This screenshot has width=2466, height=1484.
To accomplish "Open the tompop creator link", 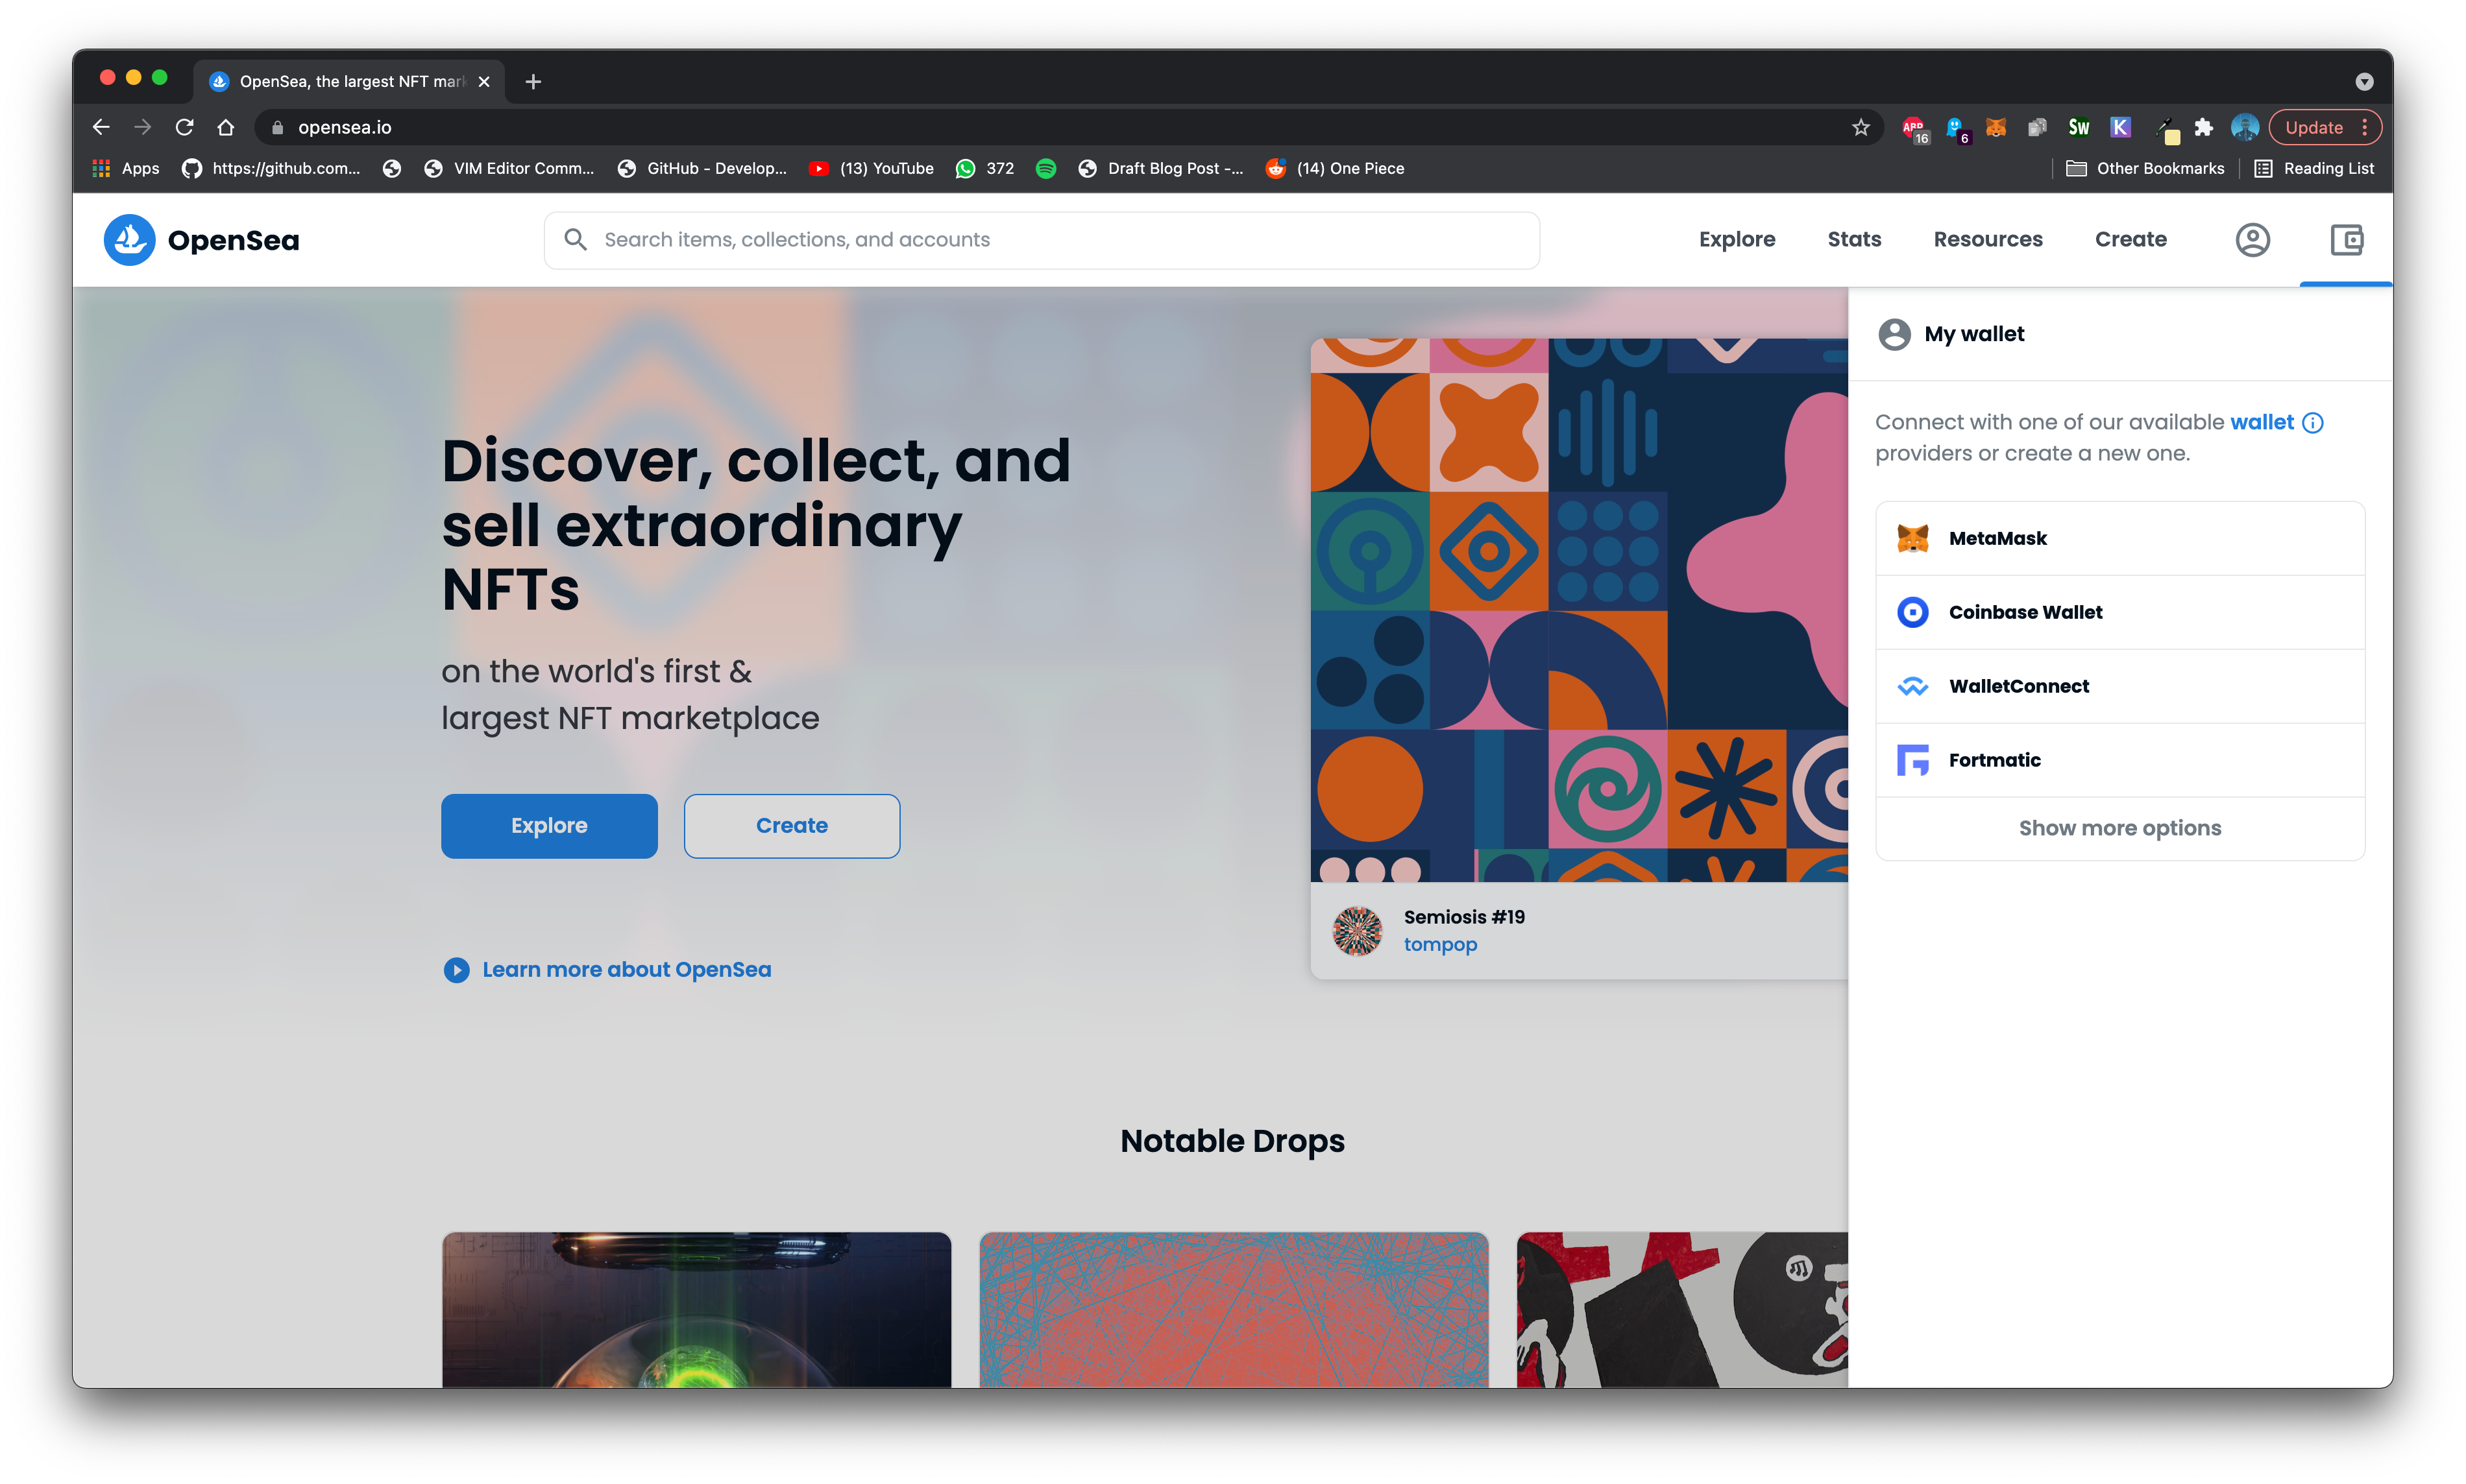I will (x=1439, y=945).
